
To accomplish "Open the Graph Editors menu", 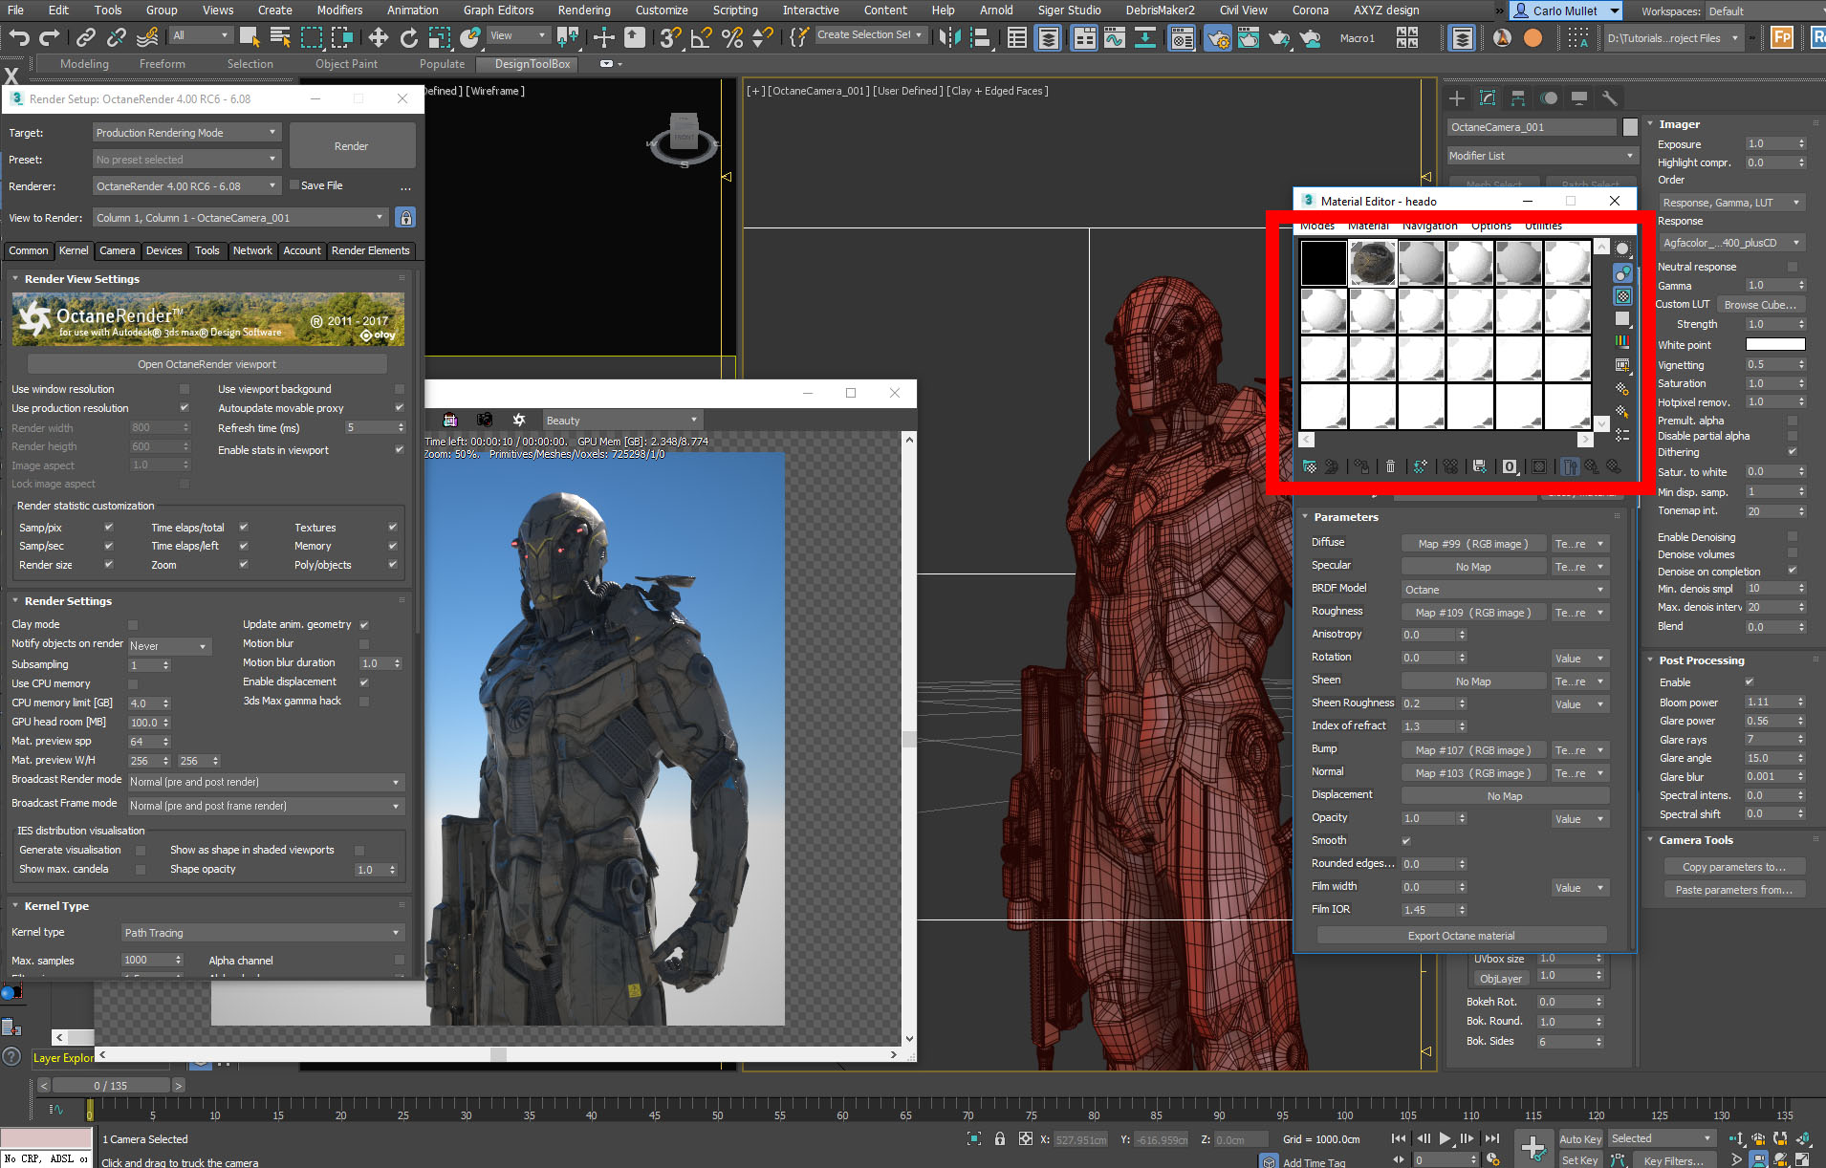I will (x=498, y=11).
